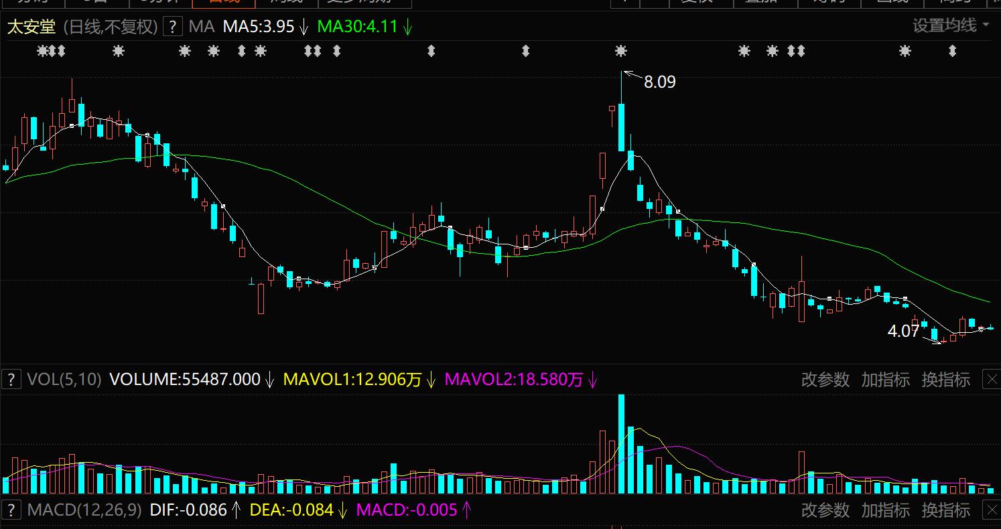Click the question mark icon beside MACD(12,26,9)

[11, 510]
